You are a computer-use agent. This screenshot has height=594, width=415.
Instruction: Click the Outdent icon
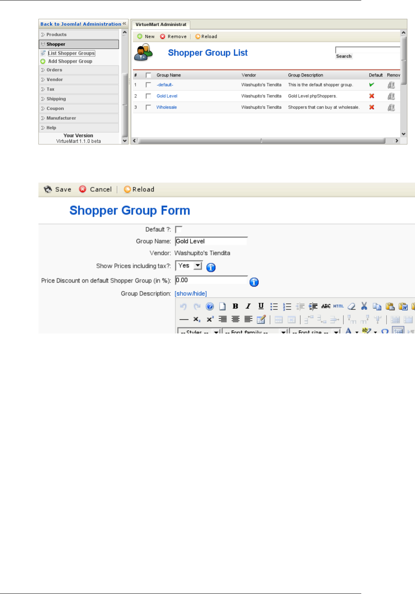(300, 307)
